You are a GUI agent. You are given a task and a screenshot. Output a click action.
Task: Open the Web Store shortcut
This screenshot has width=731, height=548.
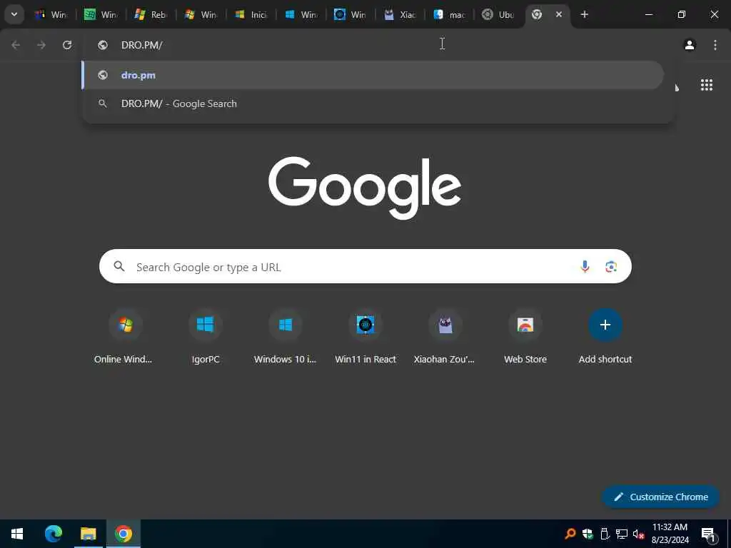click(x=525, y=338)
